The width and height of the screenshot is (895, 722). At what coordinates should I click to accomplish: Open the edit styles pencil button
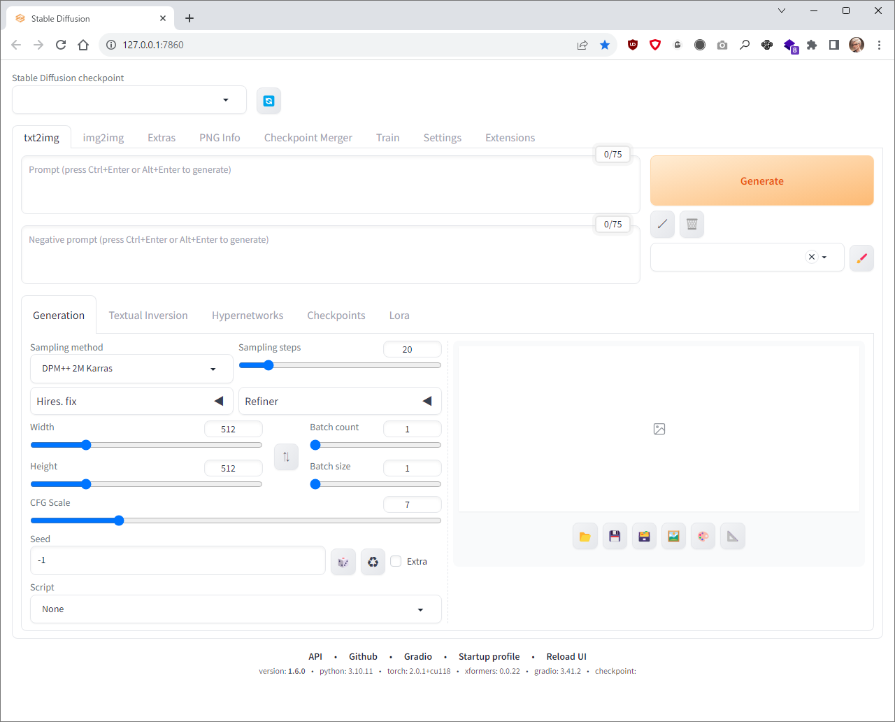861,258
